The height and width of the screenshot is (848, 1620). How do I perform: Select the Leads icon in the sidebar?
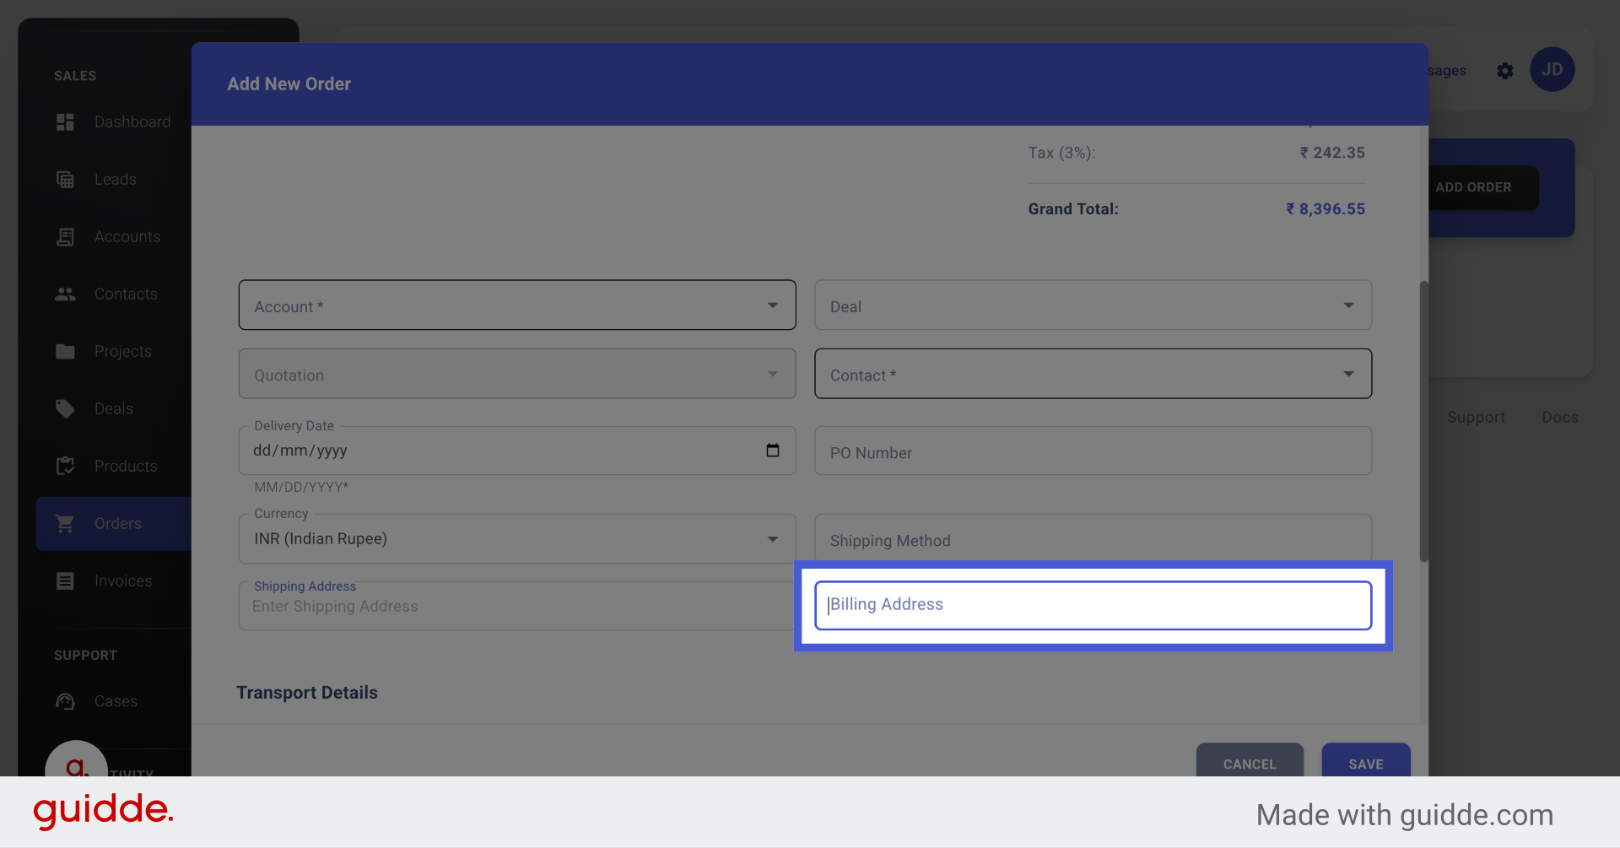click(65, 179)
